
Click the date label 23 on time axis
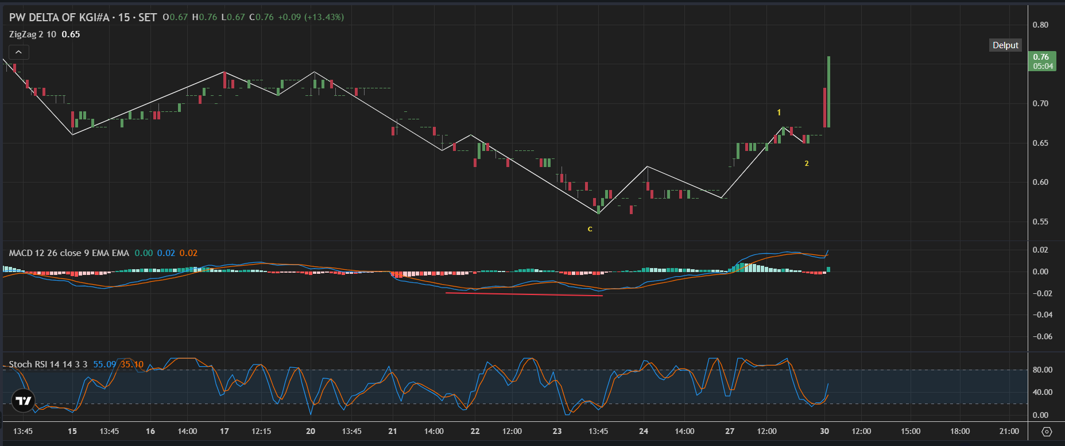(x=557, y=431)
